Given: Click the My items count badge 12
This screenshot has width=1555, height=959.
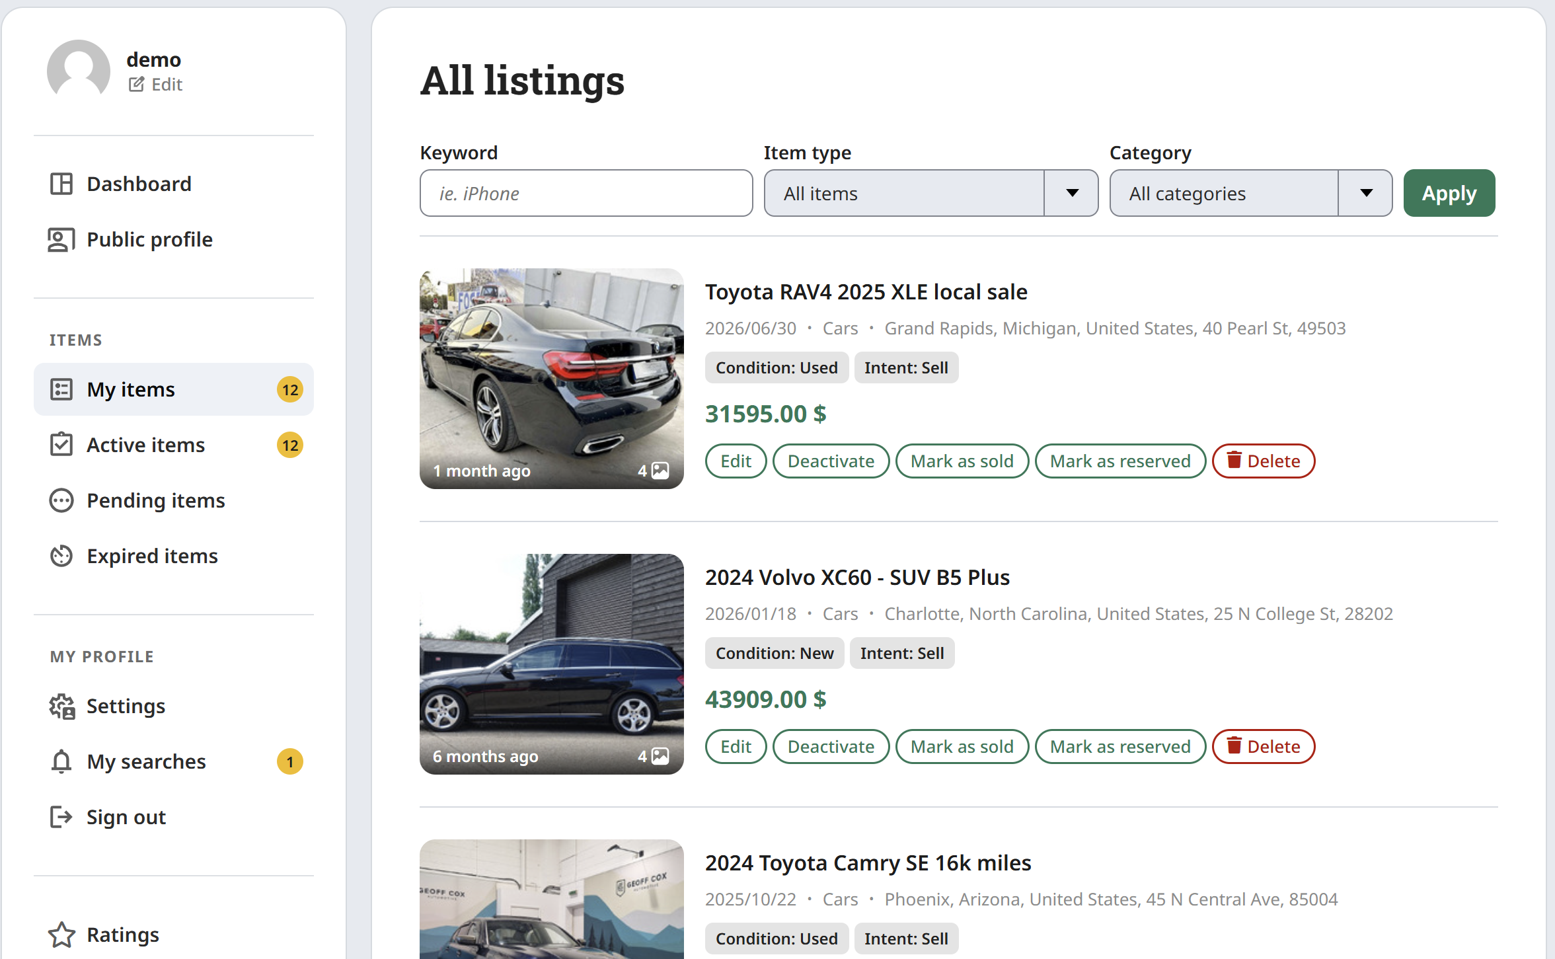Looking at the screenshot, I should (x=290, y=389).
